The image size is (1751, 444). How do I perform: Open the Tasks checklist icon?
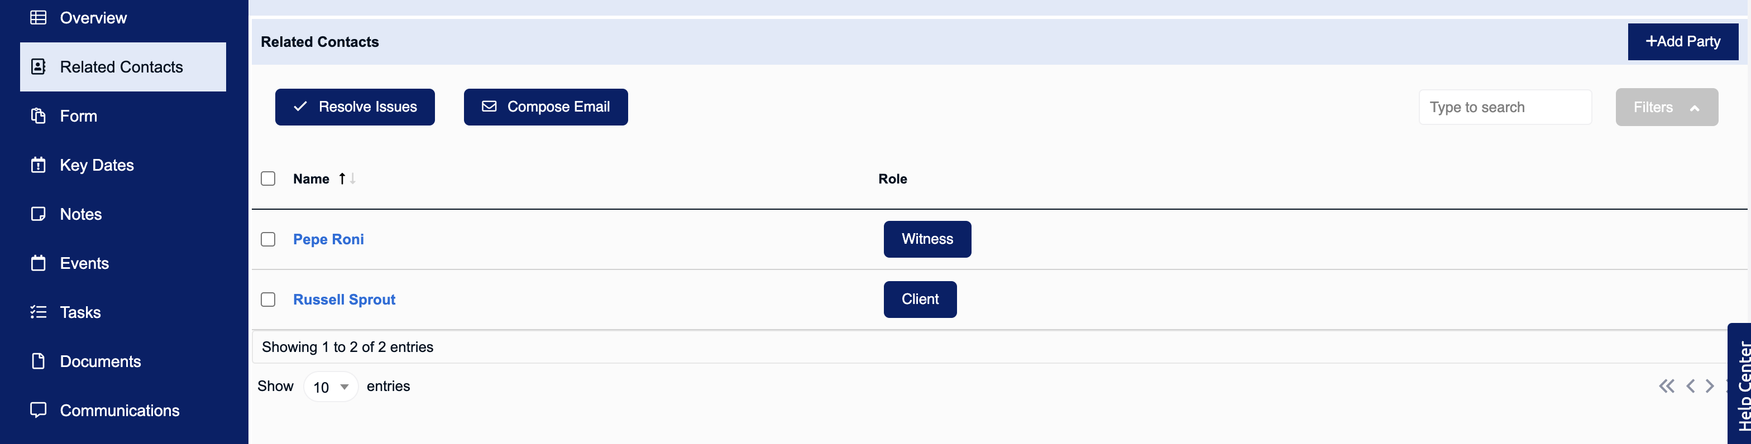(38, 312)
